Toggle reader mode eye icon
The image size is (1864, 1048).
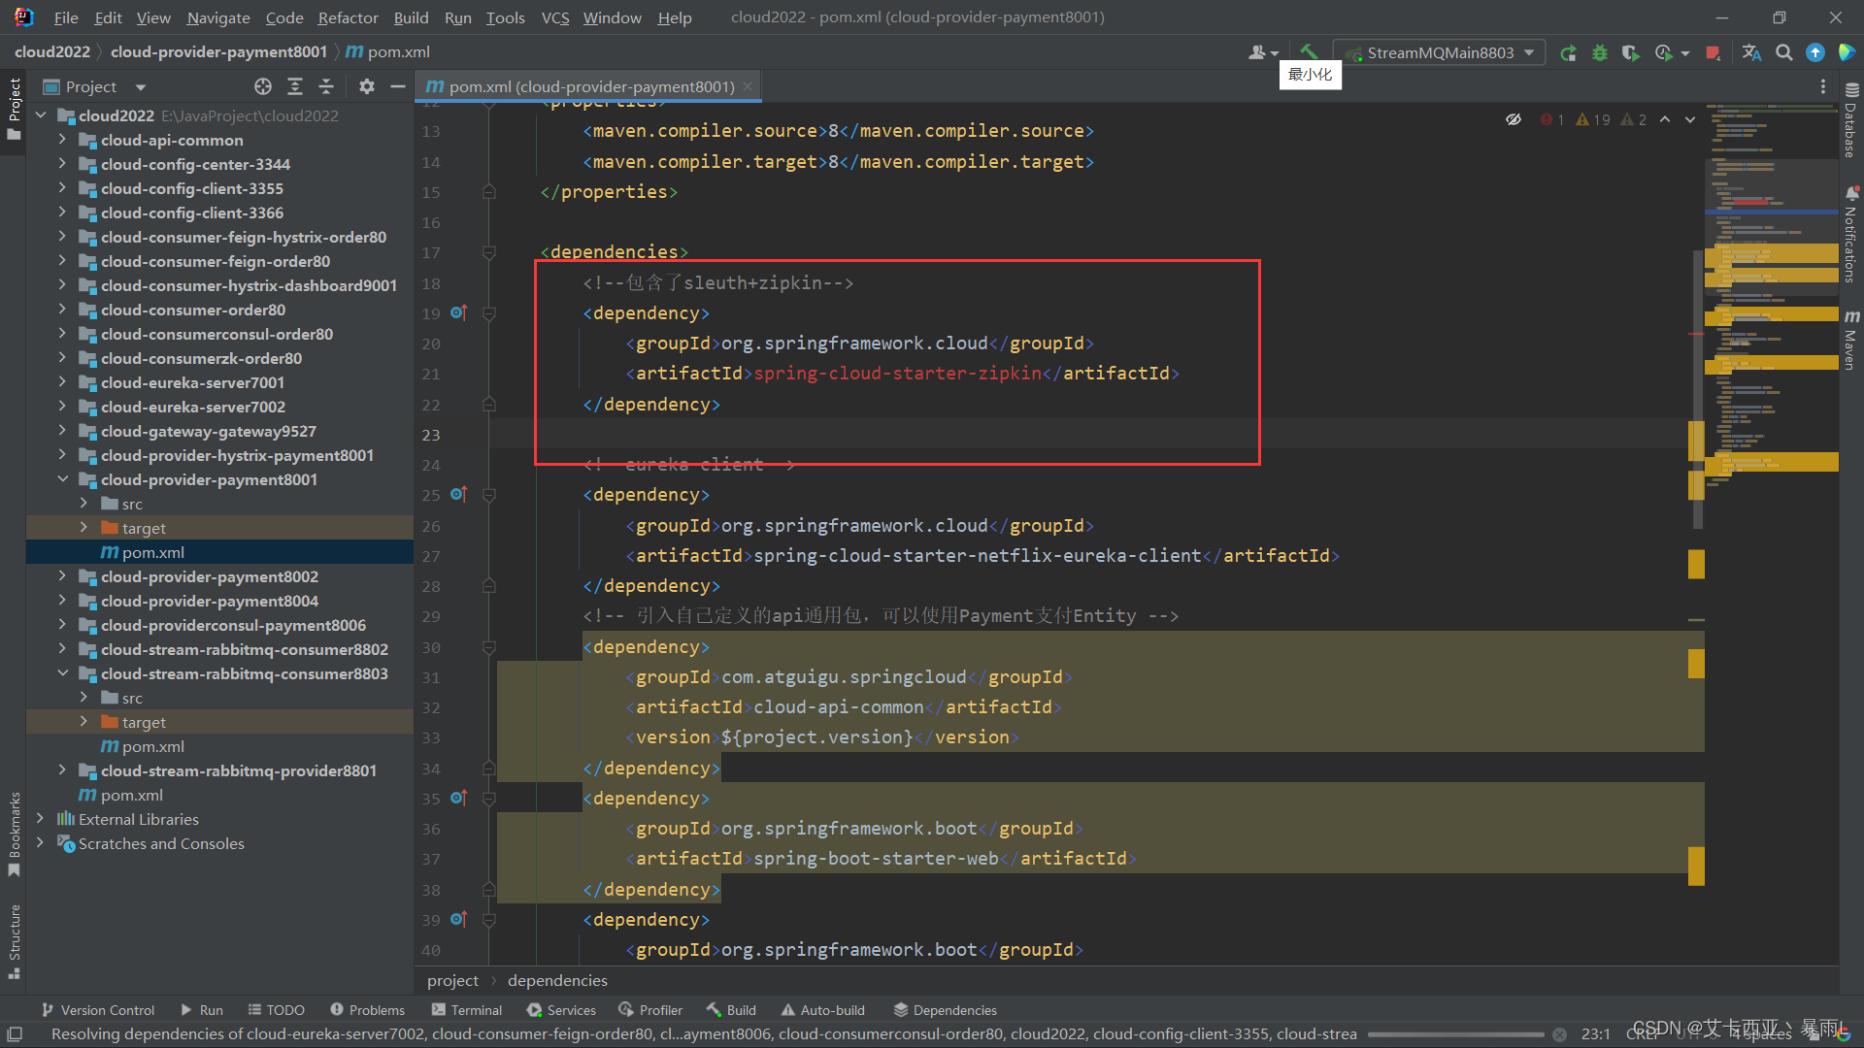pyautogui.click(x=1513, y=119)
